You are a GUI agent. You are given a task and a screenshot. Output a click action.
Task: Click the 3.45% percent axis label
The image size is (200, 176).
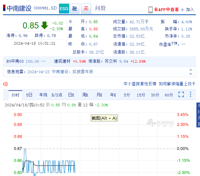point(183,115)
